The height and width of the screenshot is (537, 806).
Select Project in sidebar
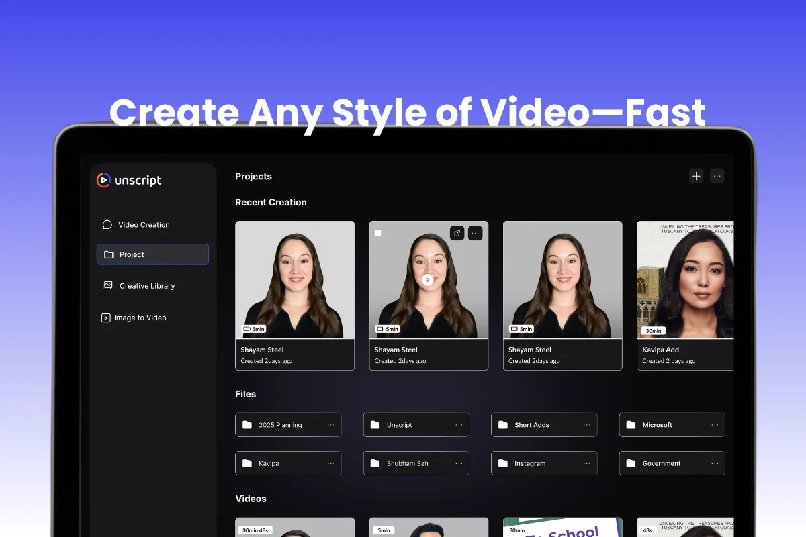pos(152,254)
